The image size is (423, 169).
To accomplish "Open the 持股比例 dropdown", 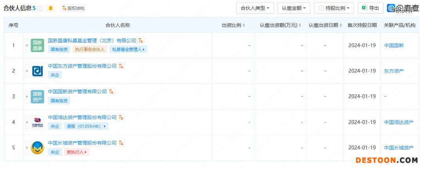I will (334, 8).
